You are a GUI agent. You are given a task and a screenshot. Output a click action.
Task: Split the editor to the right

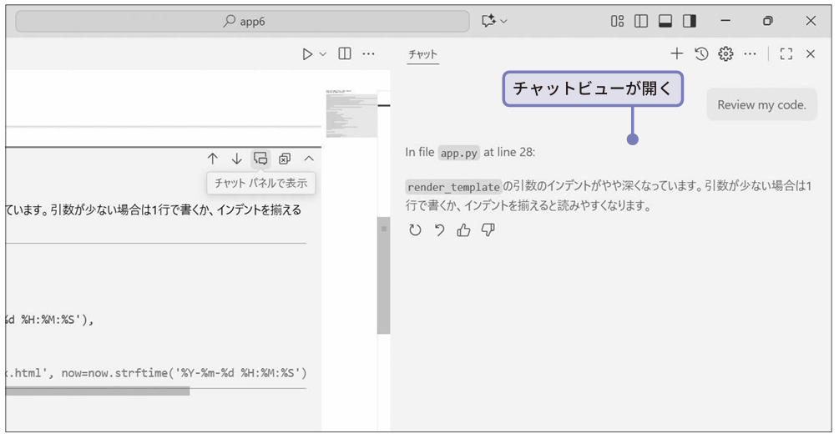pyautogui.click(x=345, y=53)
